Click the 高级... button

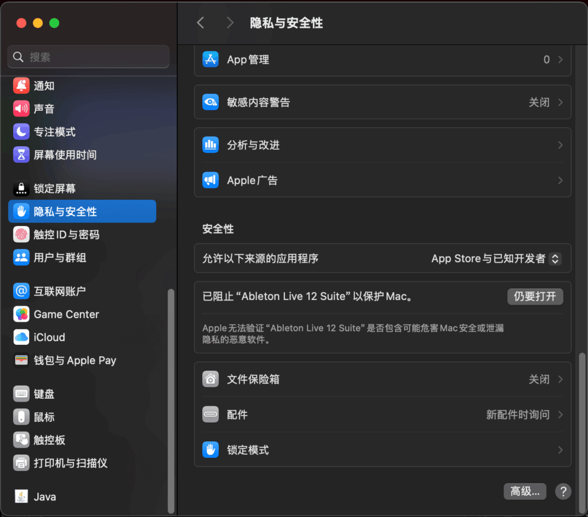tap(525, 491)
